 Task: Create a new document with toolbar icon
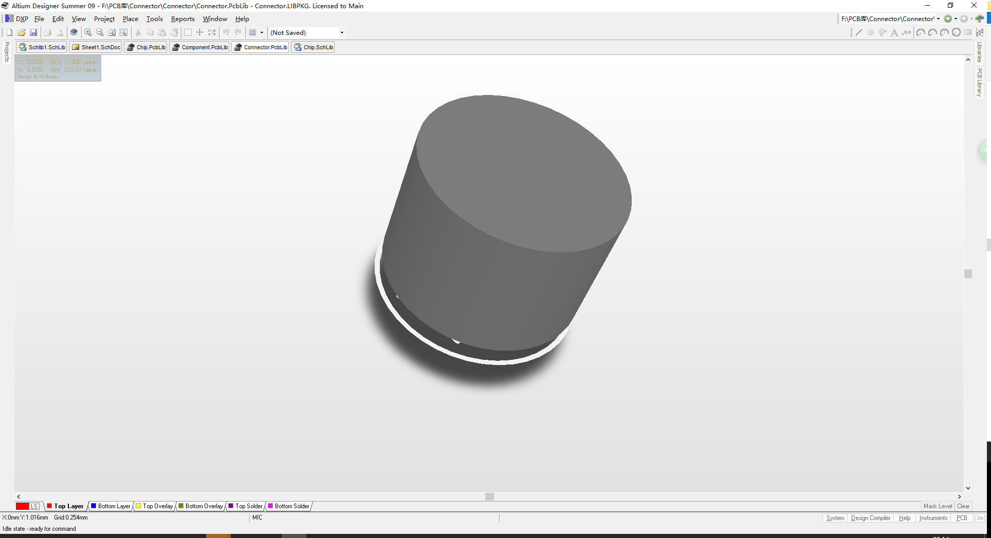coord(9,32)
